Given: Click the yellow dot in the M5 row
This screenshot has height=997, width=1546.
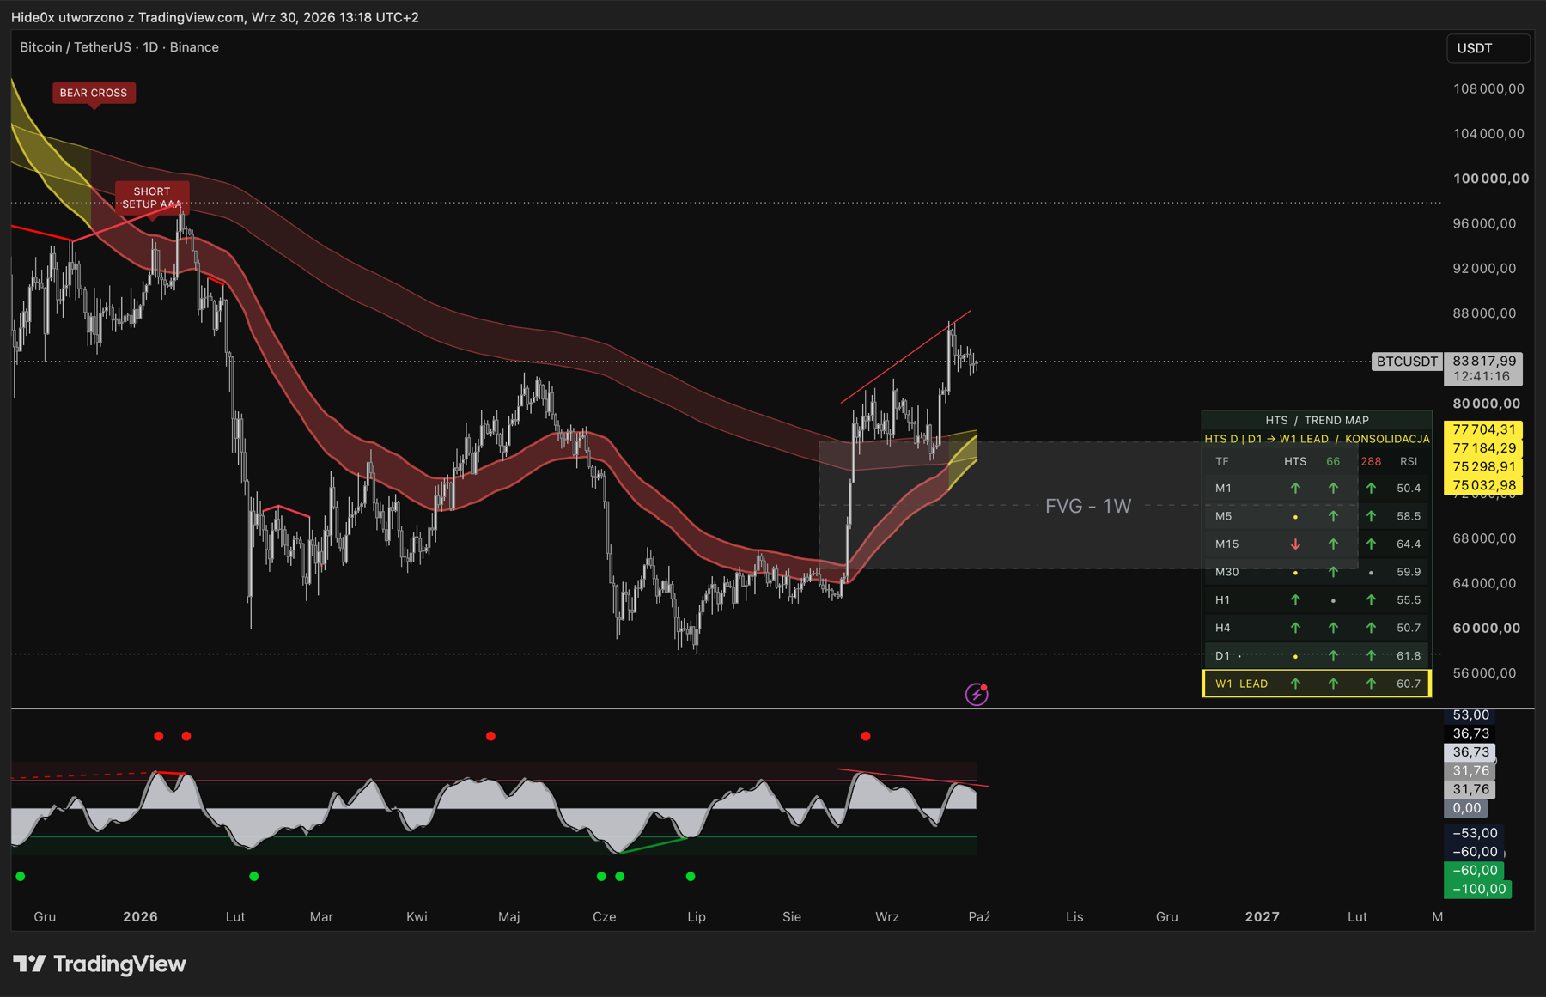Looking at the screenshot, I should click(x=1295, y=517).
